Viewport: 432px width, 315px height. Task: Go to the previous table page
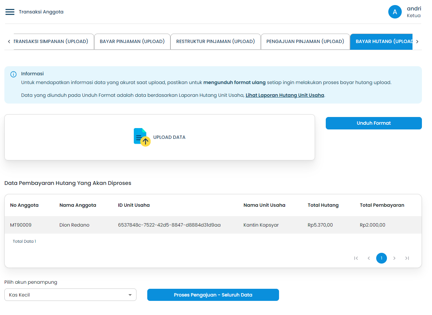pos(369,258)
